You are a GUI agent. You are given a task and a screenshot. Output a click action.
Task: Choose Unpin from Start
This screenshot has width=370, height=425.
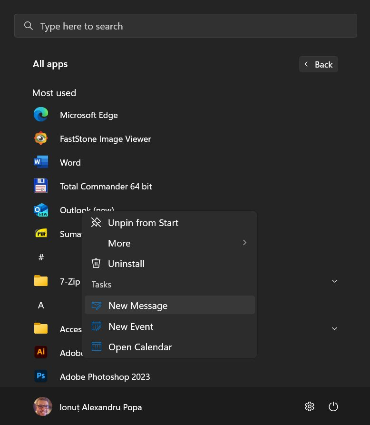[170, 223]
